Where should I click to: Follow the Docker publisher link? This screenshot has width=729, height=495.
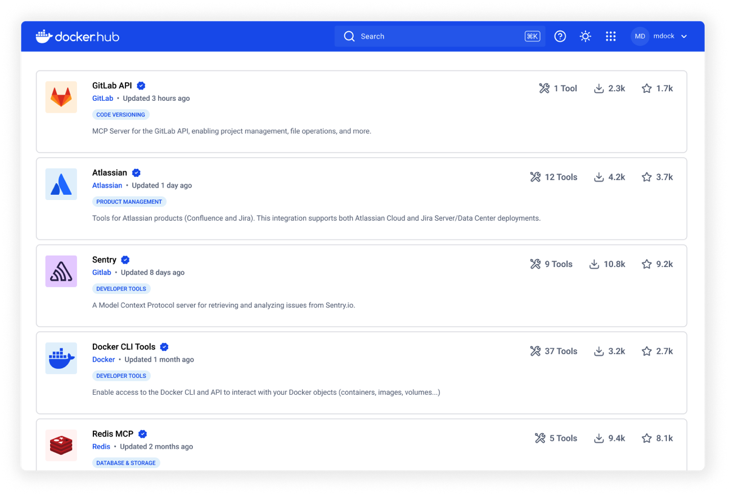pyautogui.click(x=103, y=359)
